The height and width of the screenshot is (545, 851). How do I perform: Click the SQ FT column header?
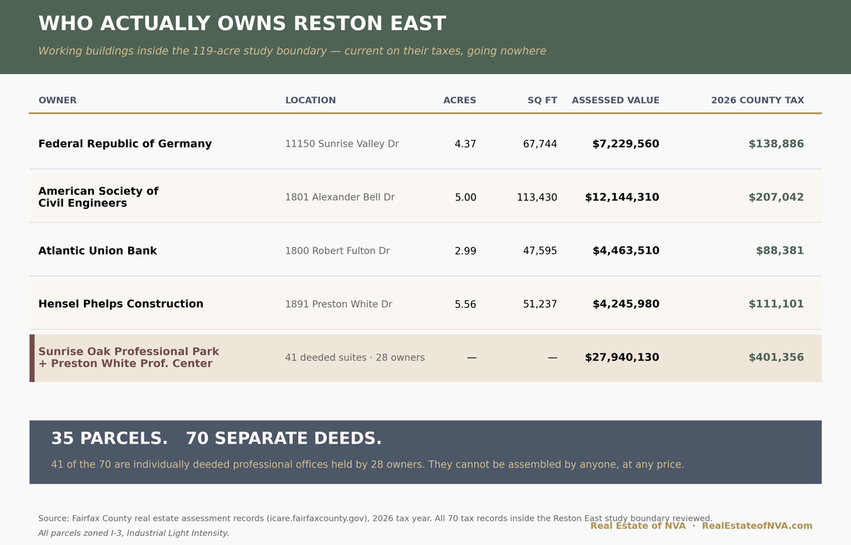542,101
